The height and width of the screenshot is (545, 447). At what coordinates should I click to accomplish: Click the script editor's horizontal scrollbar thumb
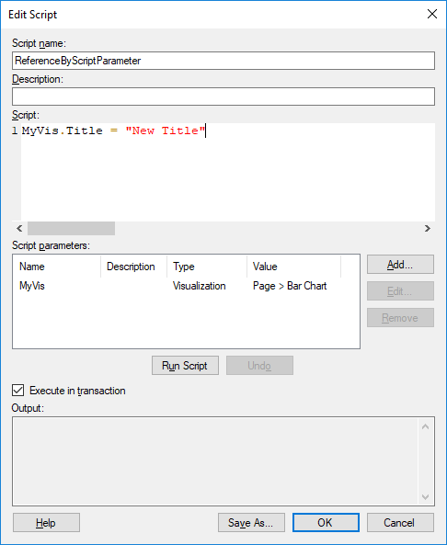click(x=72, y=228)
